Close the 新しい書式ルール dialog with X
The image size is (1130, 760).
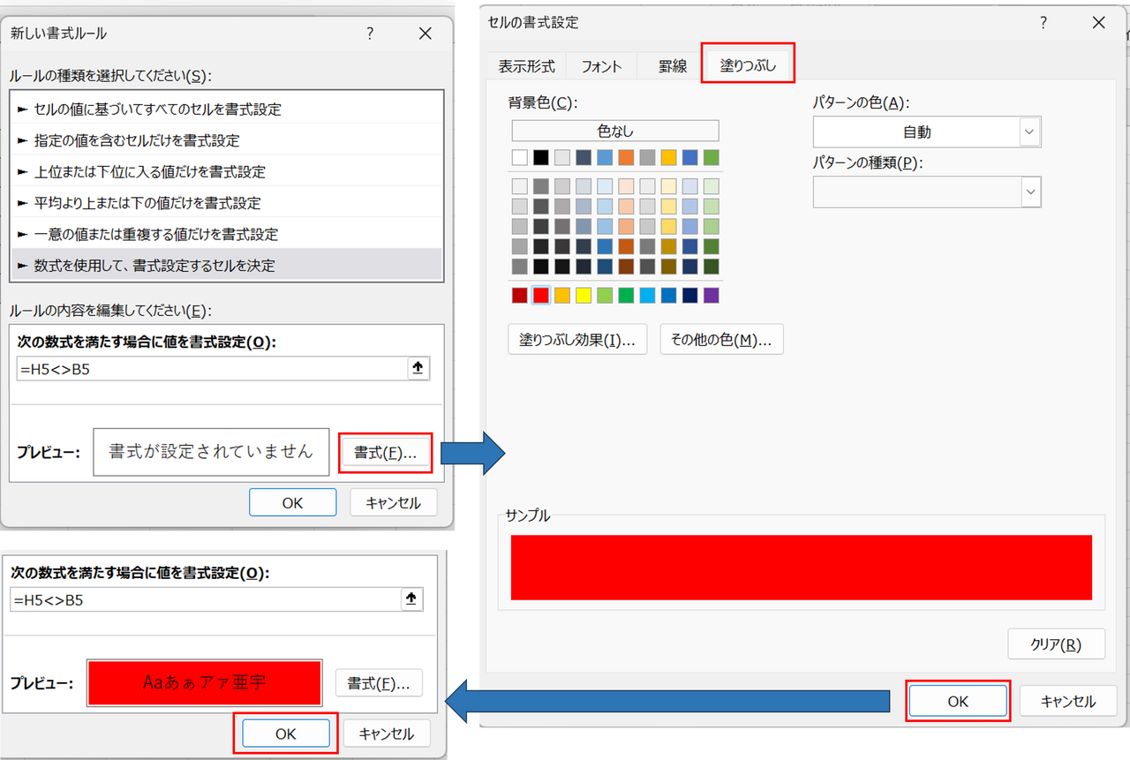click(x=425, y=34)
